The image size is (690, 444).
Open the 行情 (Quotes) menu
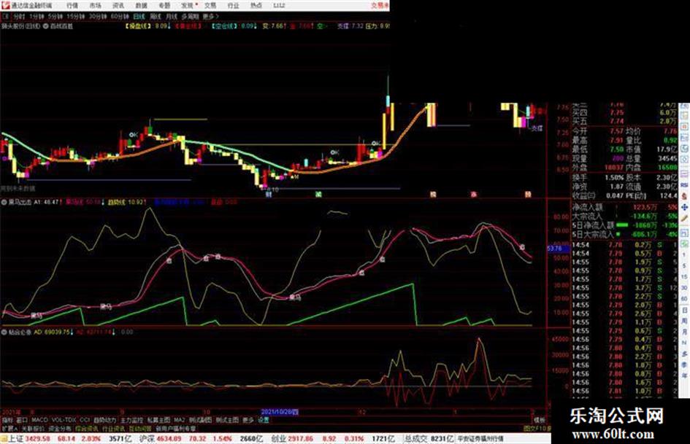pos(72,6)
